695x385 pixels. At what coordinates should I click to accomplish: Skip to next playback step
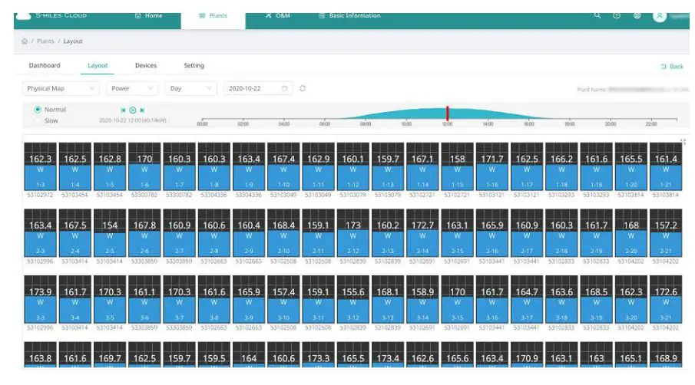(x=142, y=110)
